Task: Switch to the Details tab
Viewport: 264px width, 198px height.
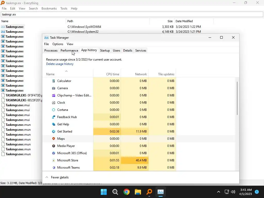Action: (128, 51)
